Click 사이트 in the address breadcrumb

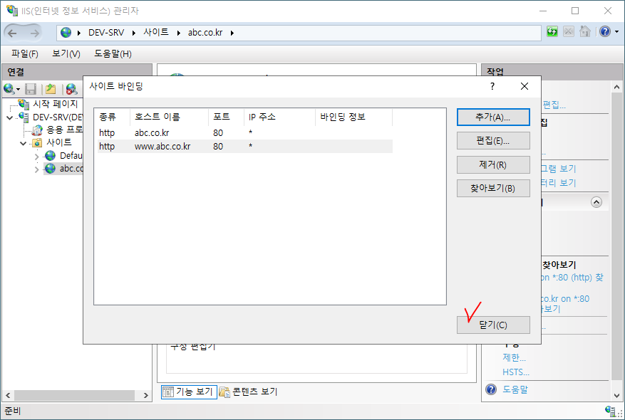[x=156, y=32]
